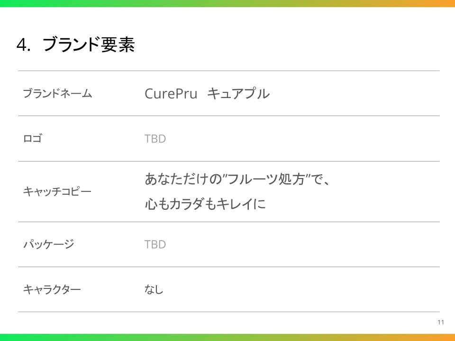Click the CurePru brand name text
This screenshot has height=341, width=455.
171,94
